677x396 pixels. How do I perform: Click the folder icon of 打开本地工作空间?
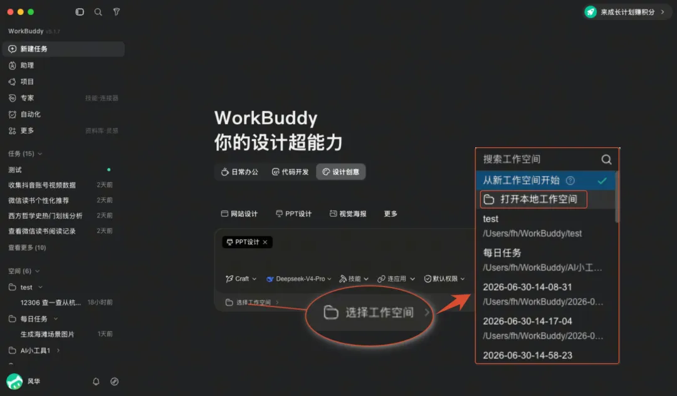coord(489,199)
